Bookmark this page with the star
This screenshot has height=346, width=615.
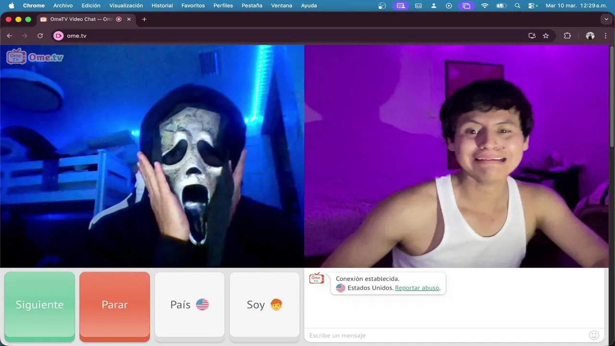tap(546, 36)
